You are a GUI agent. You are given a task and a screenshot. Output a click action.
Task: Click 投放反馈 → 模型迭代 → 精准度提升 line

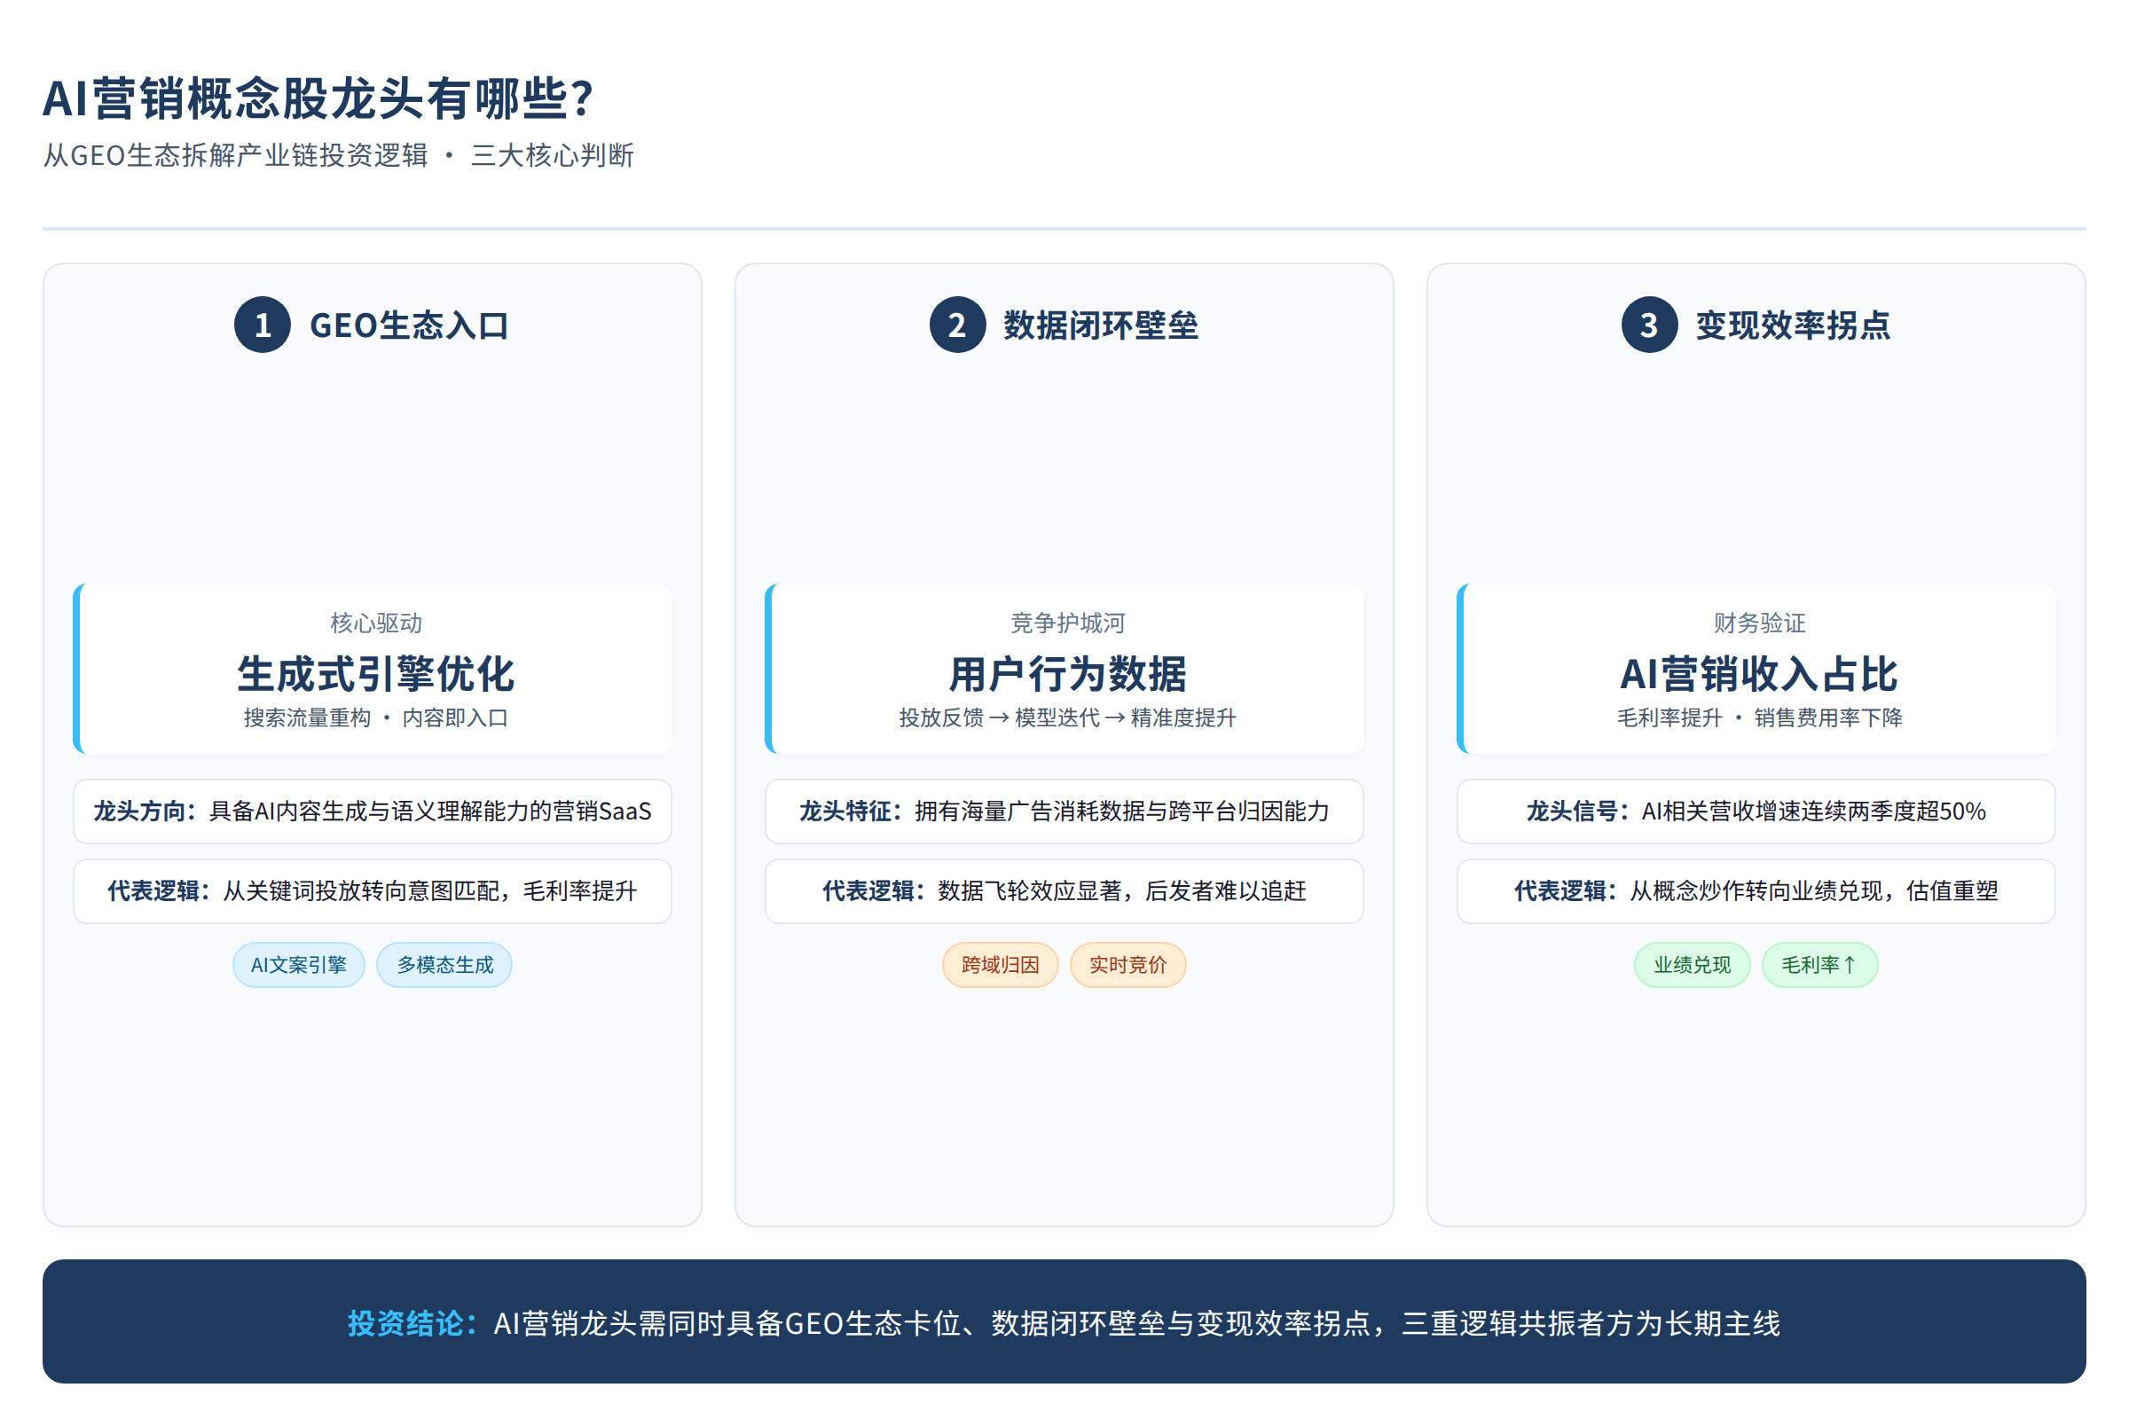[1067, 717]
